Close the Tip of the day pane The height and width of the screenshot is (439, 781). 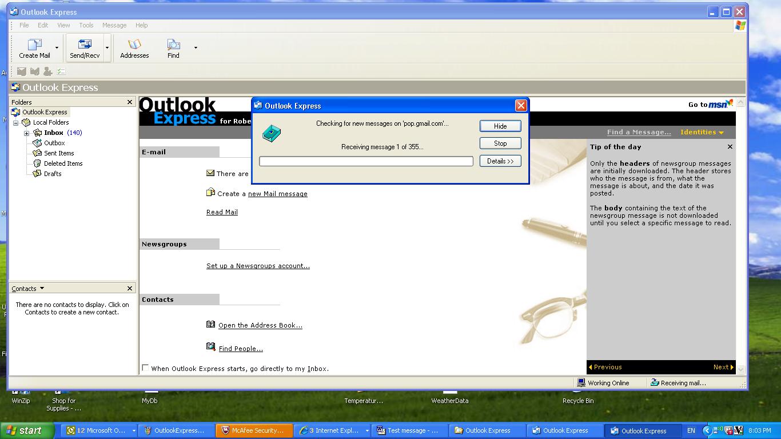coord(730,147)
